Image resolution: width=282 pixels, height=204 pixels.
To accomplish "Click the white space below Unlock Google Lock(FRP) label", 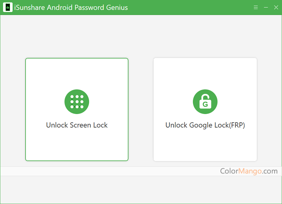I will (205, 145).
